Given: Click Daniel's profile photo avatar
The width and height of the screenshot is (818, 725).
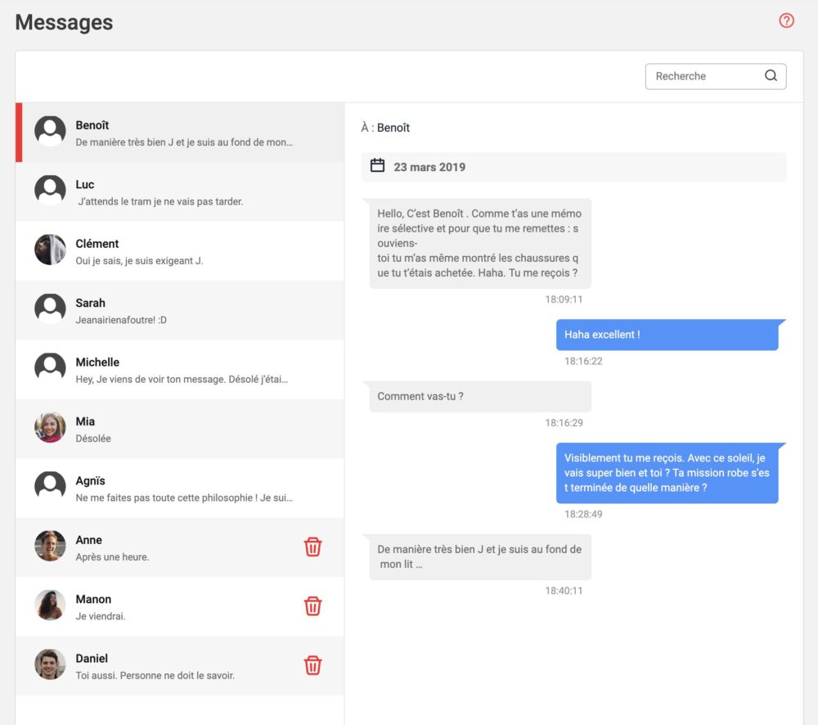Looking at the screenshot, I should point(50,664).
